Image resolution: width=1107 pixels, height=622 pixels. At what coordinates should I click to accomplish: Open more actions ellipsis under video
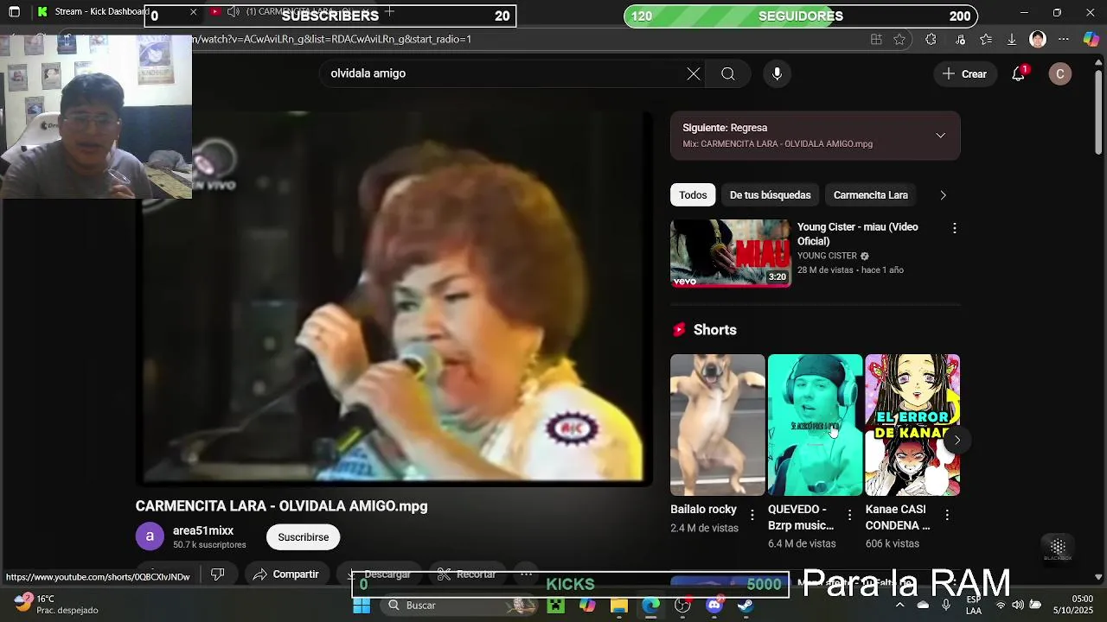[526, 574]
